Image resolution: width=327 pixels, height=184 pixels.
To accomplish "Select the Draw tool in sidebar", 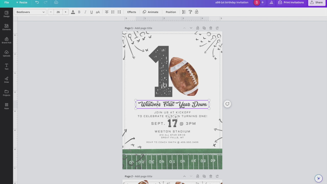I will (x=6, y=80).
